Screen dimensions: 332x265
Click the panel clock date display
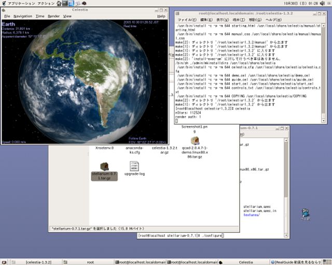[301, 4]
